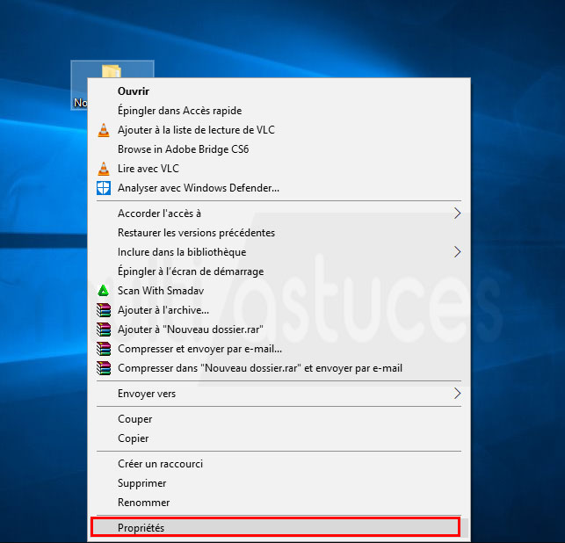Click the Windows Defender shield icon
Image resolution: width=565 pixels, height=543 pixels.
point(103,188)
